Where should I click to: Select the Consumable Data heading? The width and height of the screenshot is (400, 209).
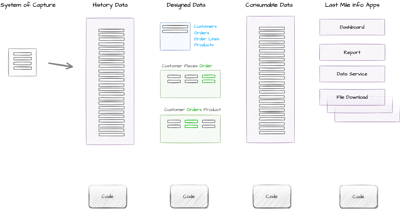(x=269, y=5)
